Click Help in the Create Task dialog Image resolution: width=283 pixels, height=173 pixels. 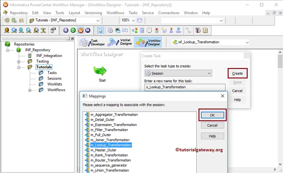coord(237,100)
